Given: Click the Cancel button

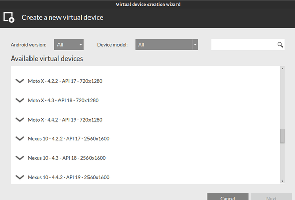Looking at the screenshot, I should click(228, 197).
